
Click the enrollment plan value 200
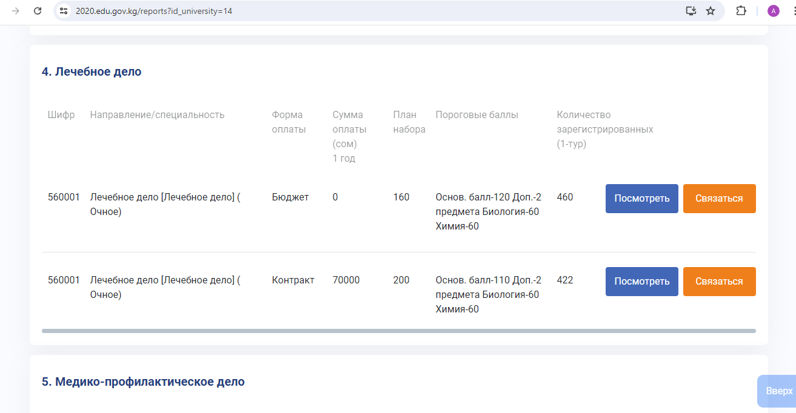[401, 280]
